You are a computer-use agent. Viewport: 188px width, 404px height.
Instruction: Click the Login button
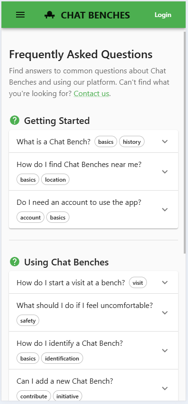[163, 15]
